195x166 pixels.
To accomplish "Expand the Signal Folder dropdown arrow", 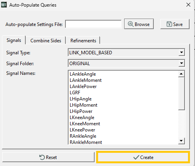I will [181, 63].
